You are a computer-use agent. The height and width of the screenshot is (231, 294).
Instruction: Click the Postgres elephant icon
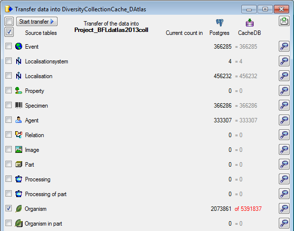(x=219, y=23)
